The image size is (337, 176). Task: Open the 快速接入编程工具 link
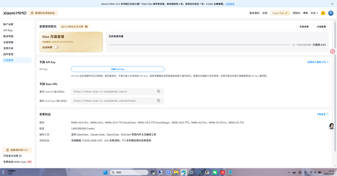(318, 62)
